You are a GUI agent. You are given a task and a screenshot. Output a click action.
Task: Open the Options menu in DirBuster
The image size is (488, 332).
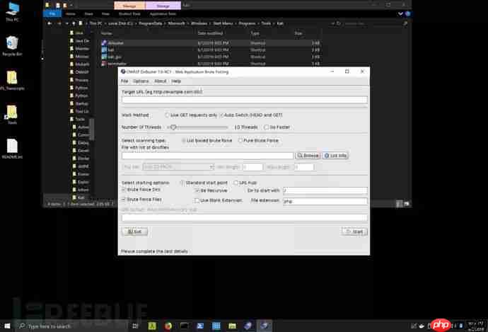141,81
